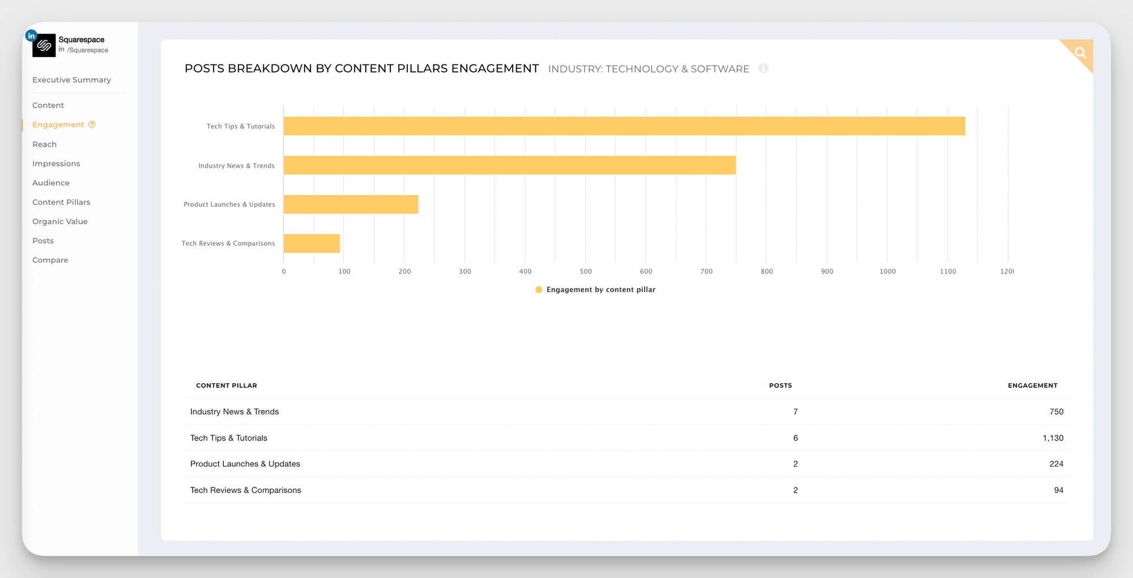Navigate to the Audience page
1133x578 pixels.
tap(51, 183)
